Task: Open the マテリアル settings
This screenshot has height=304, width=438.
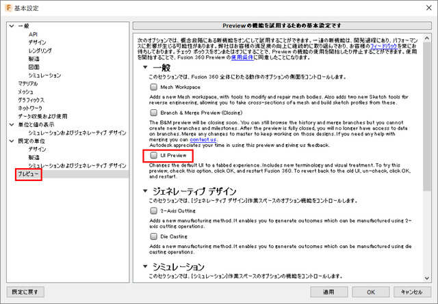Action: click(x=27, y=83)
